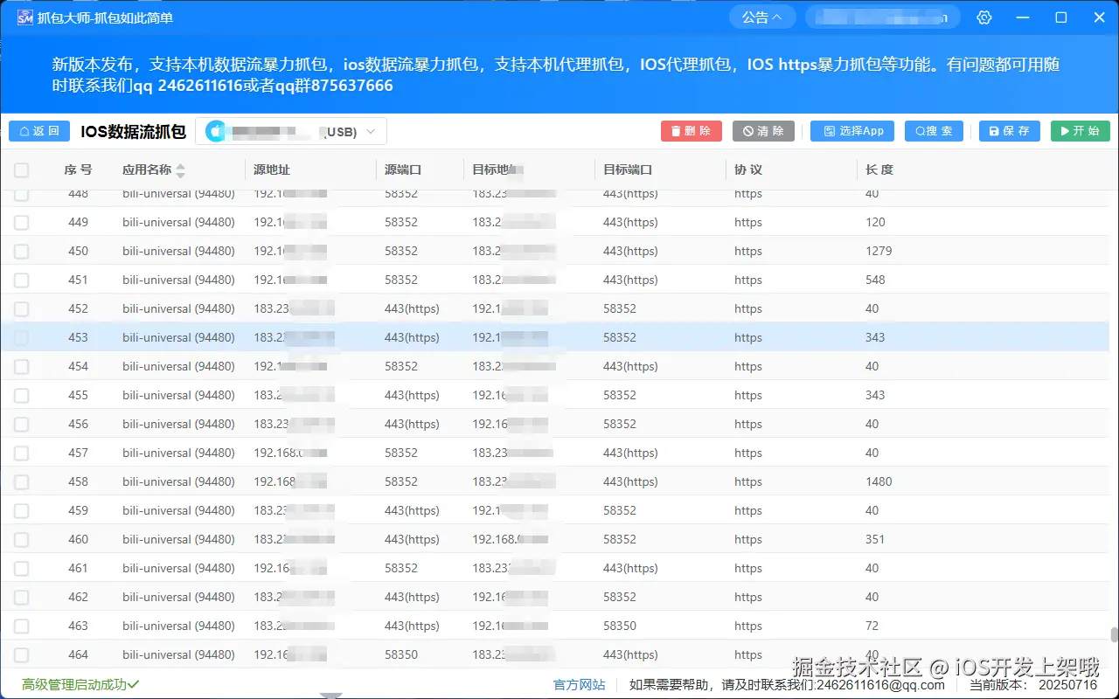Open the USB device dropdown
The image size is (1119, 699).
(x=372, y=130)
